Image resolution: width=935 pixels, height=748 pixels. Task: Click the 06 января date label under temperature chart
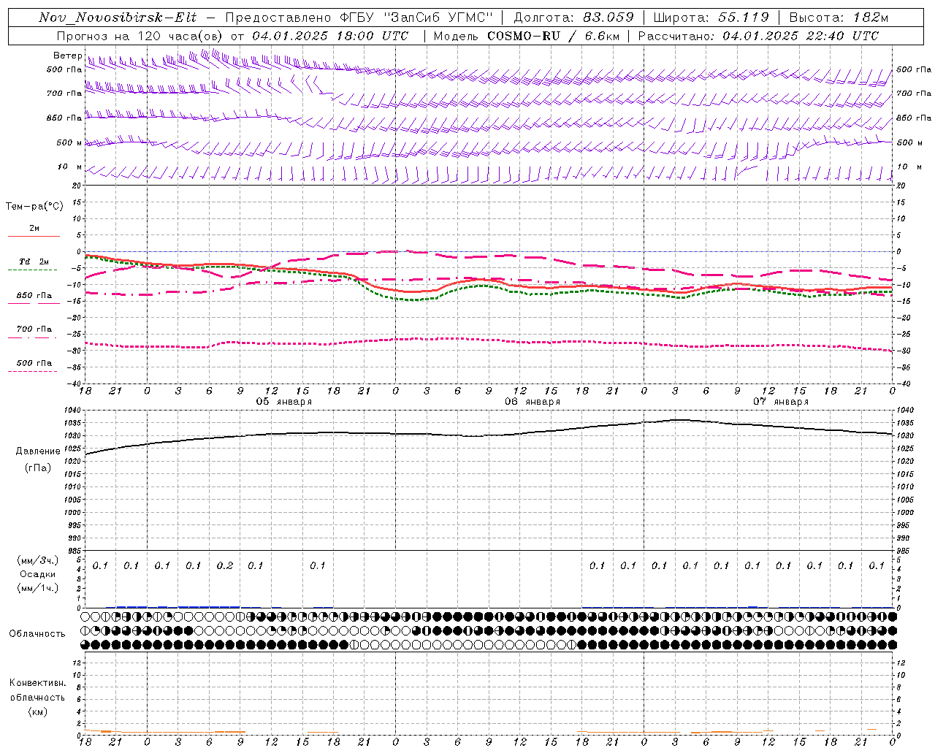tap(533, 402)
